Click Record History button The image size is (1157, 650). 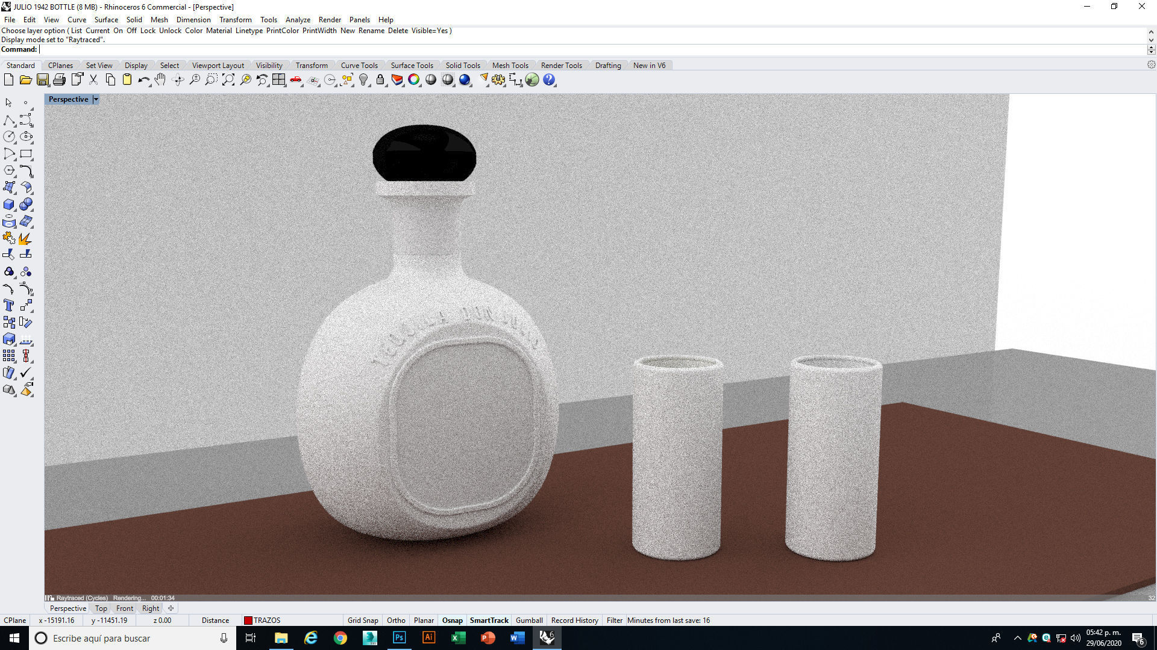coord(574,621)
